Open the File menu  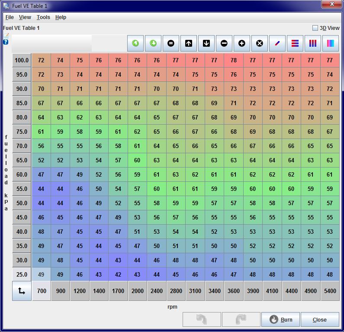(10, 17)
